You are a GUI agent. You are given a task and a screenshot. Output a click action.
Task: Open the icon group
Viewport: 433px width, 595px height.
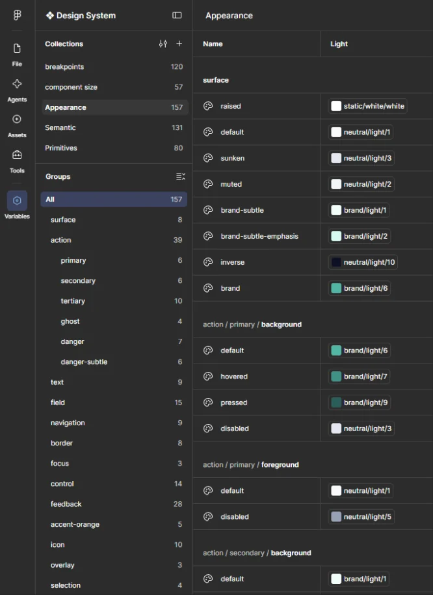click(114, 544)
